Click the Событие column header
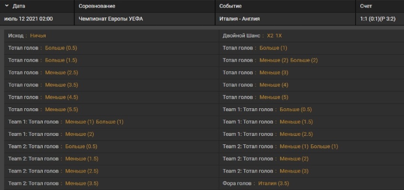This screenshot has width=404, height=190. tap(231, 6)
